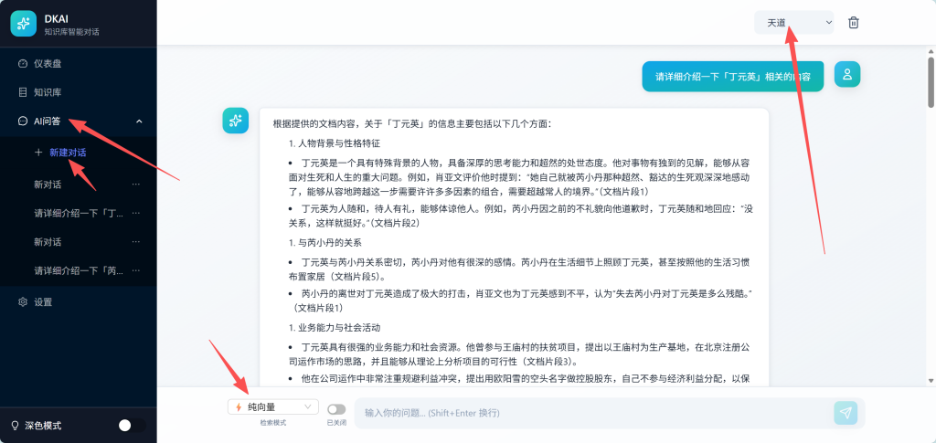Screen dimensions: 936x443
Task: Click the settings gear icon
Action: tap(23, 301)
